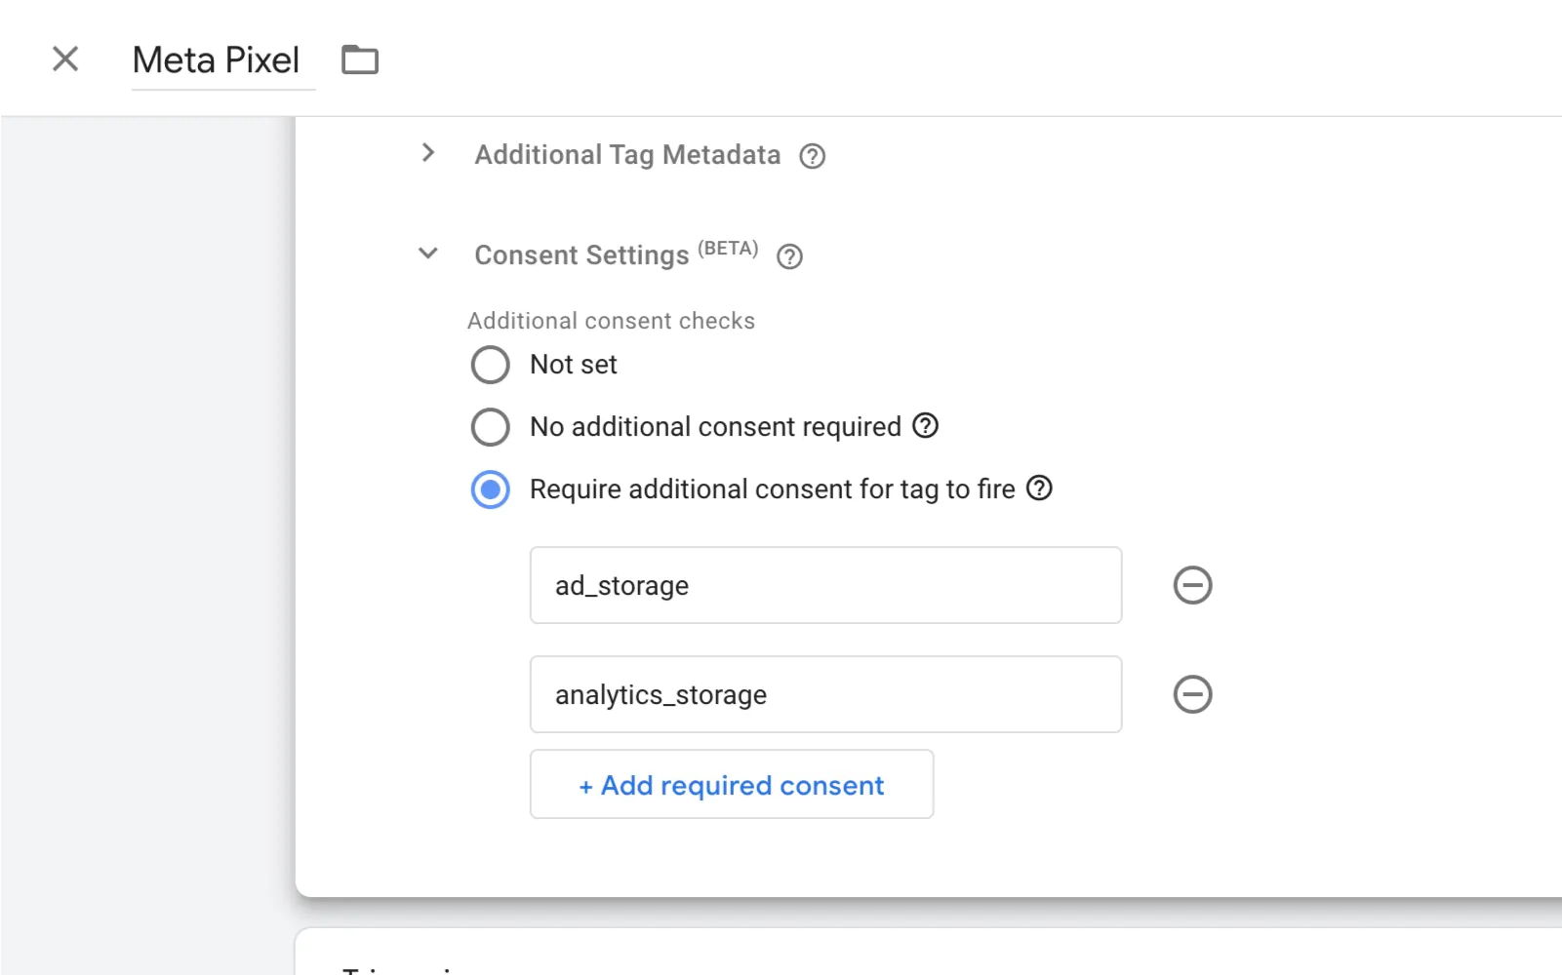Collapse the Consent Settings section
This screenshot has height=975, width=1562.
427,253
